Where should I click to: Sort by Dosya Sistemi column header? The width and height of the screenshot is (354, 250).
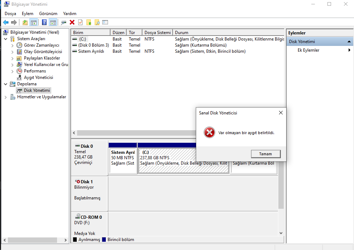coord(157,33)
